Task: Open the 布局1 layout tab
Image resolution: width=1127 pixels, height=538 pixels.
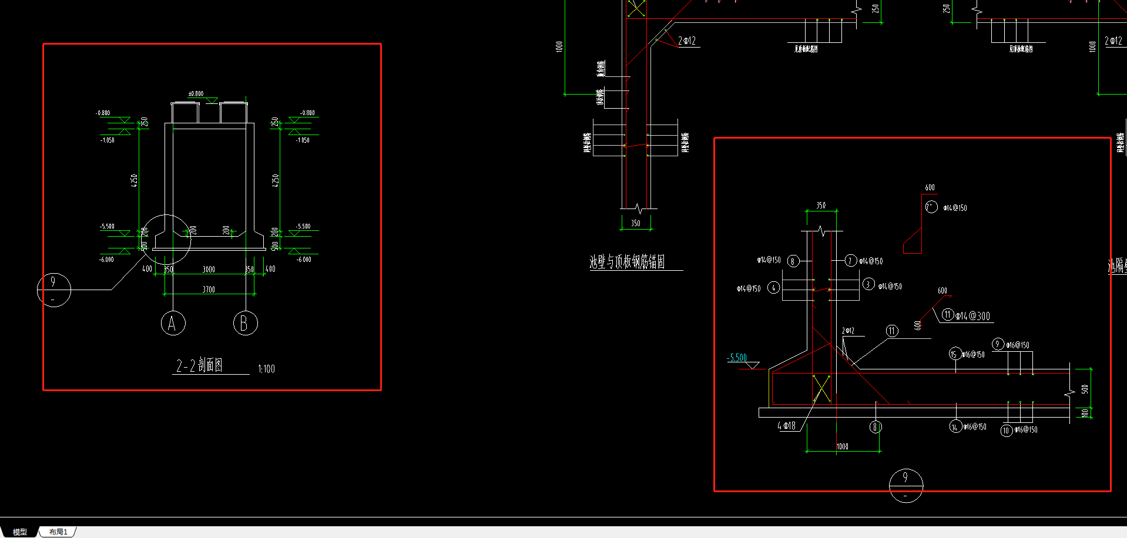Action: pyautogui.click(x=58, y=532)
